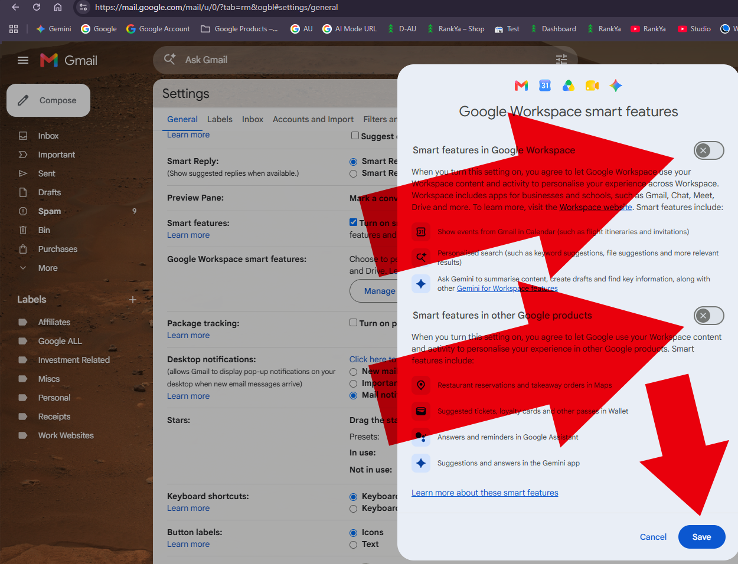738x564 pixels.
Task: Open search options filter icon
Action: pyautogui.click(x=561, y=60)
